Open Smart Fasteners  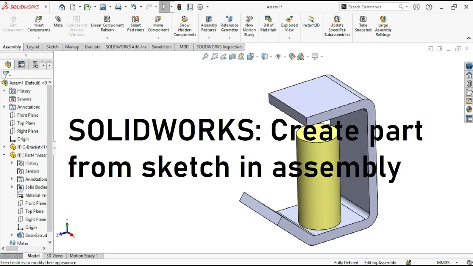click(136, 24)
